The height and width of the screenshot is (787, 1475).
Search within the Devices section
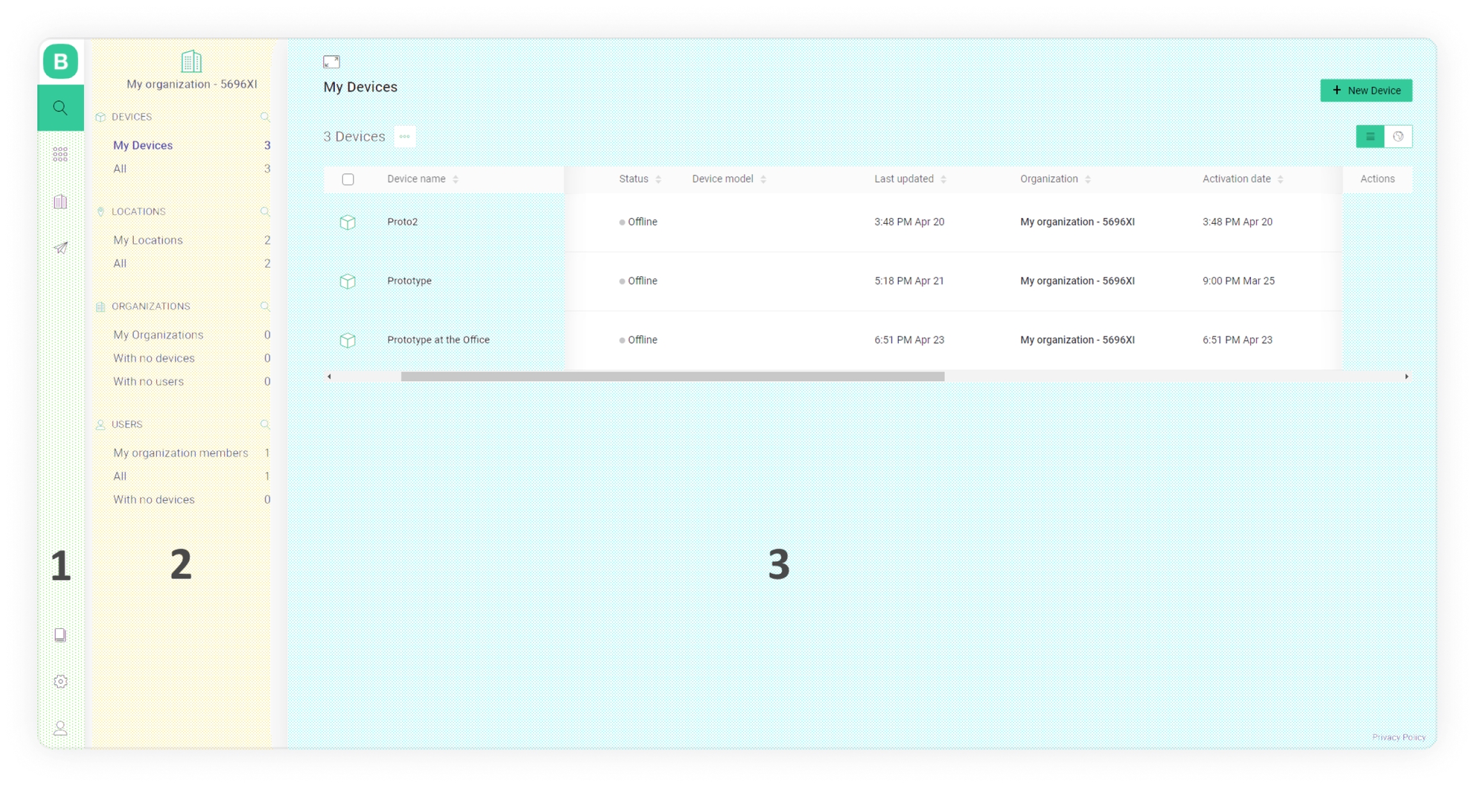click(x=264, y=117)
